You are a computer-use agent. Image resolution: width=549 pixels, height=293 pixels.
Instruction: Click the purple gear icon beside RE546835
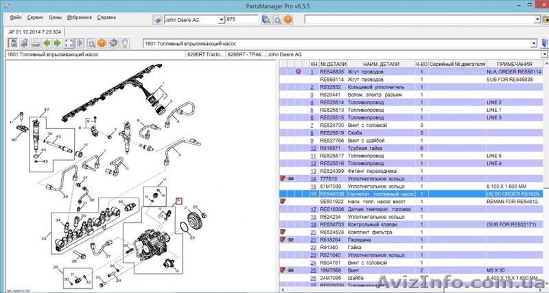pyautogui.click(x=297, y=71)
